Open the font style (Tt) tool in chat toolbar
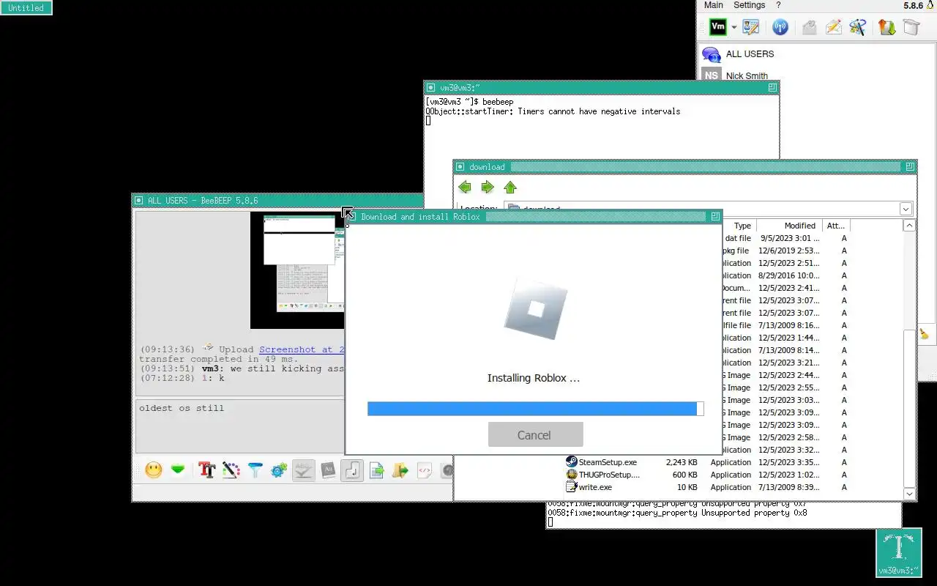Viewport: 937px width, 586px height. 206,470
